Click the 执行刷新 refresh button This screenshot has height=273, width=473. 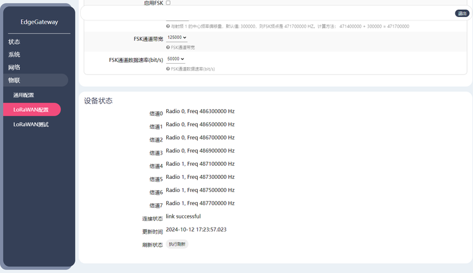click(x=177, y=244)
